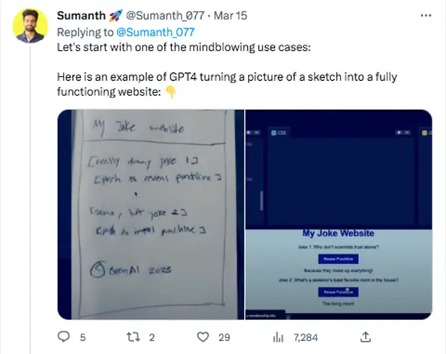Open the @Sumanth_077 handle beside the name
The height and width of the screenshot is (354, 446).
(x=155, y=14)
